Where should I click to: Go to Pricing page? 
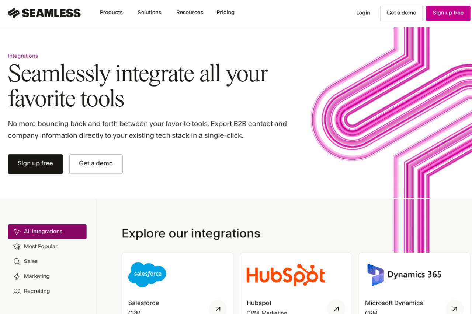226,13
